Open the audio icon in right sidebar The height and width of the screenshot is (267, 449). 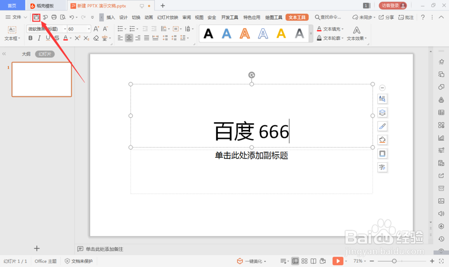tap(441, 214)
